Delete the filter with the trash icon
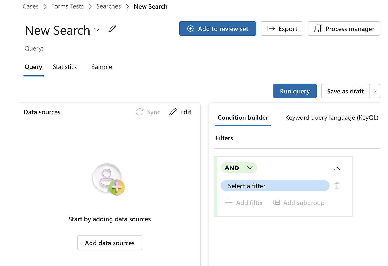 tap(337, 186)
